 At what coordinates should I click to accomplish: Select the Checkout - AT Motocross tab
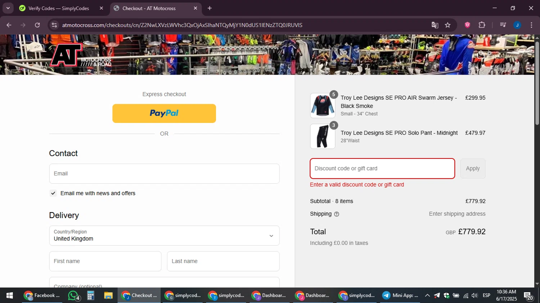coord(156,8)
